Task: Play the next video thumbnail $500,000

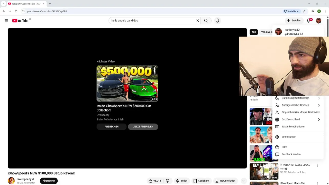Action: pos(127,84)
